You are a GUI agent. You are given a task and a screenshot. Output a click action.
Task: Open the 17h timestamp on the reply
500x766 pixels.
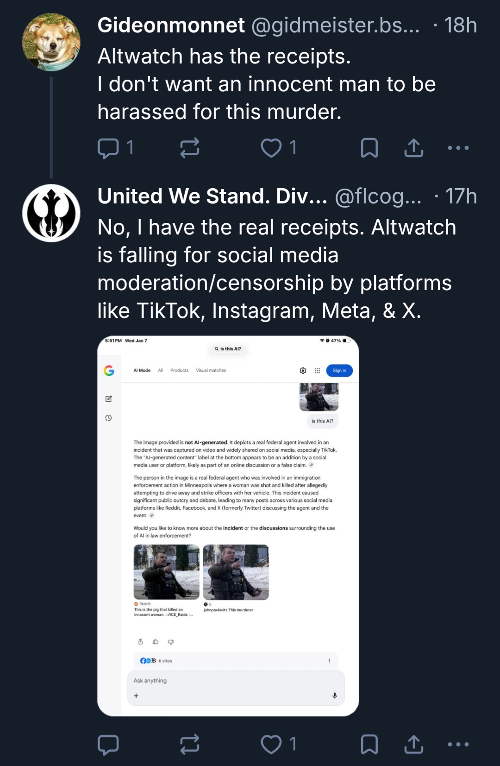click(461, 196)
